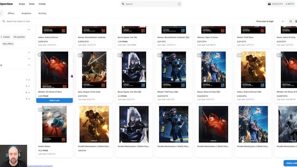Click the slash shortcut key icon in search bar
297x167 pixels.
tap(179, 4)
